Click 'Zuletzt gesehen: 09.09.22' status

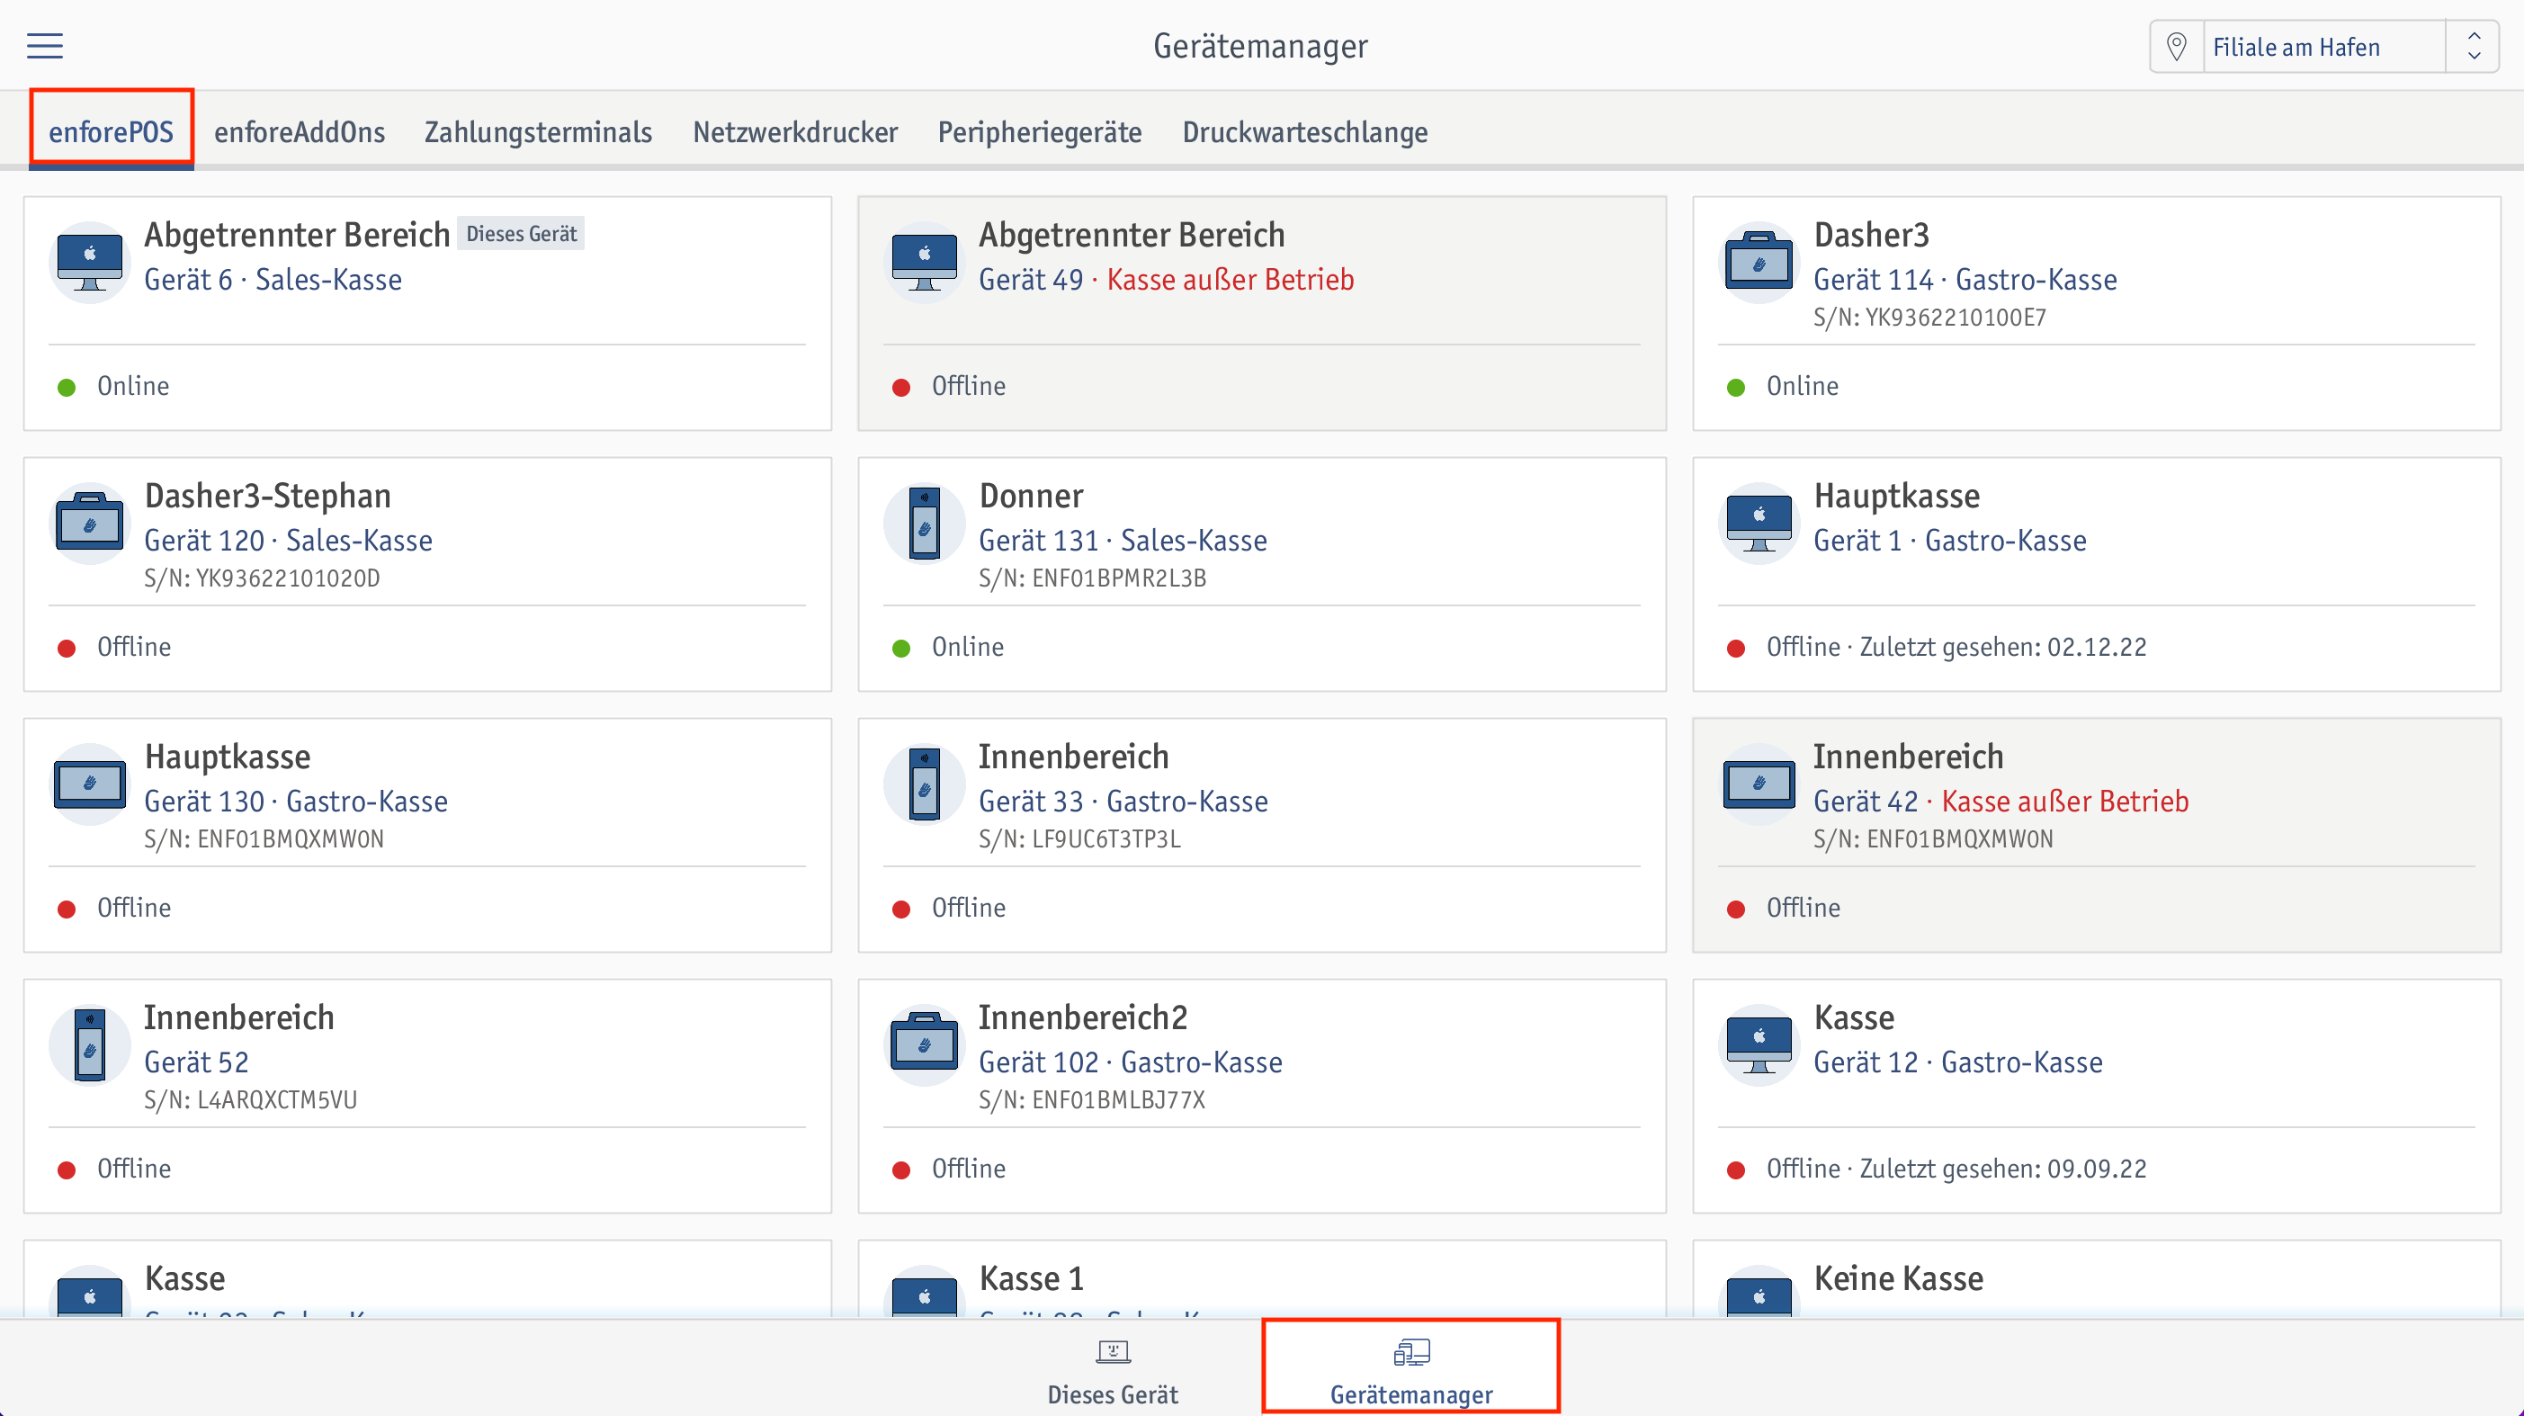[x=2001, y=1168]
